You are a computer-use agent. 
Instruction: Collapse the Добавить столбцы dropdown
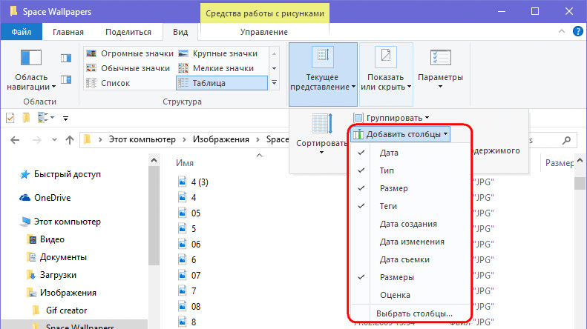[x=401, y=134]
